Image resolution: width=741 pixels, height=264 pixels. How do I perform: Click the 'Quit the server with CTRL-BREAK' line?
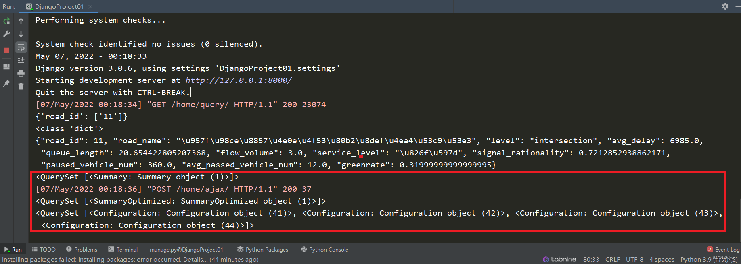(x=113, y=92)
